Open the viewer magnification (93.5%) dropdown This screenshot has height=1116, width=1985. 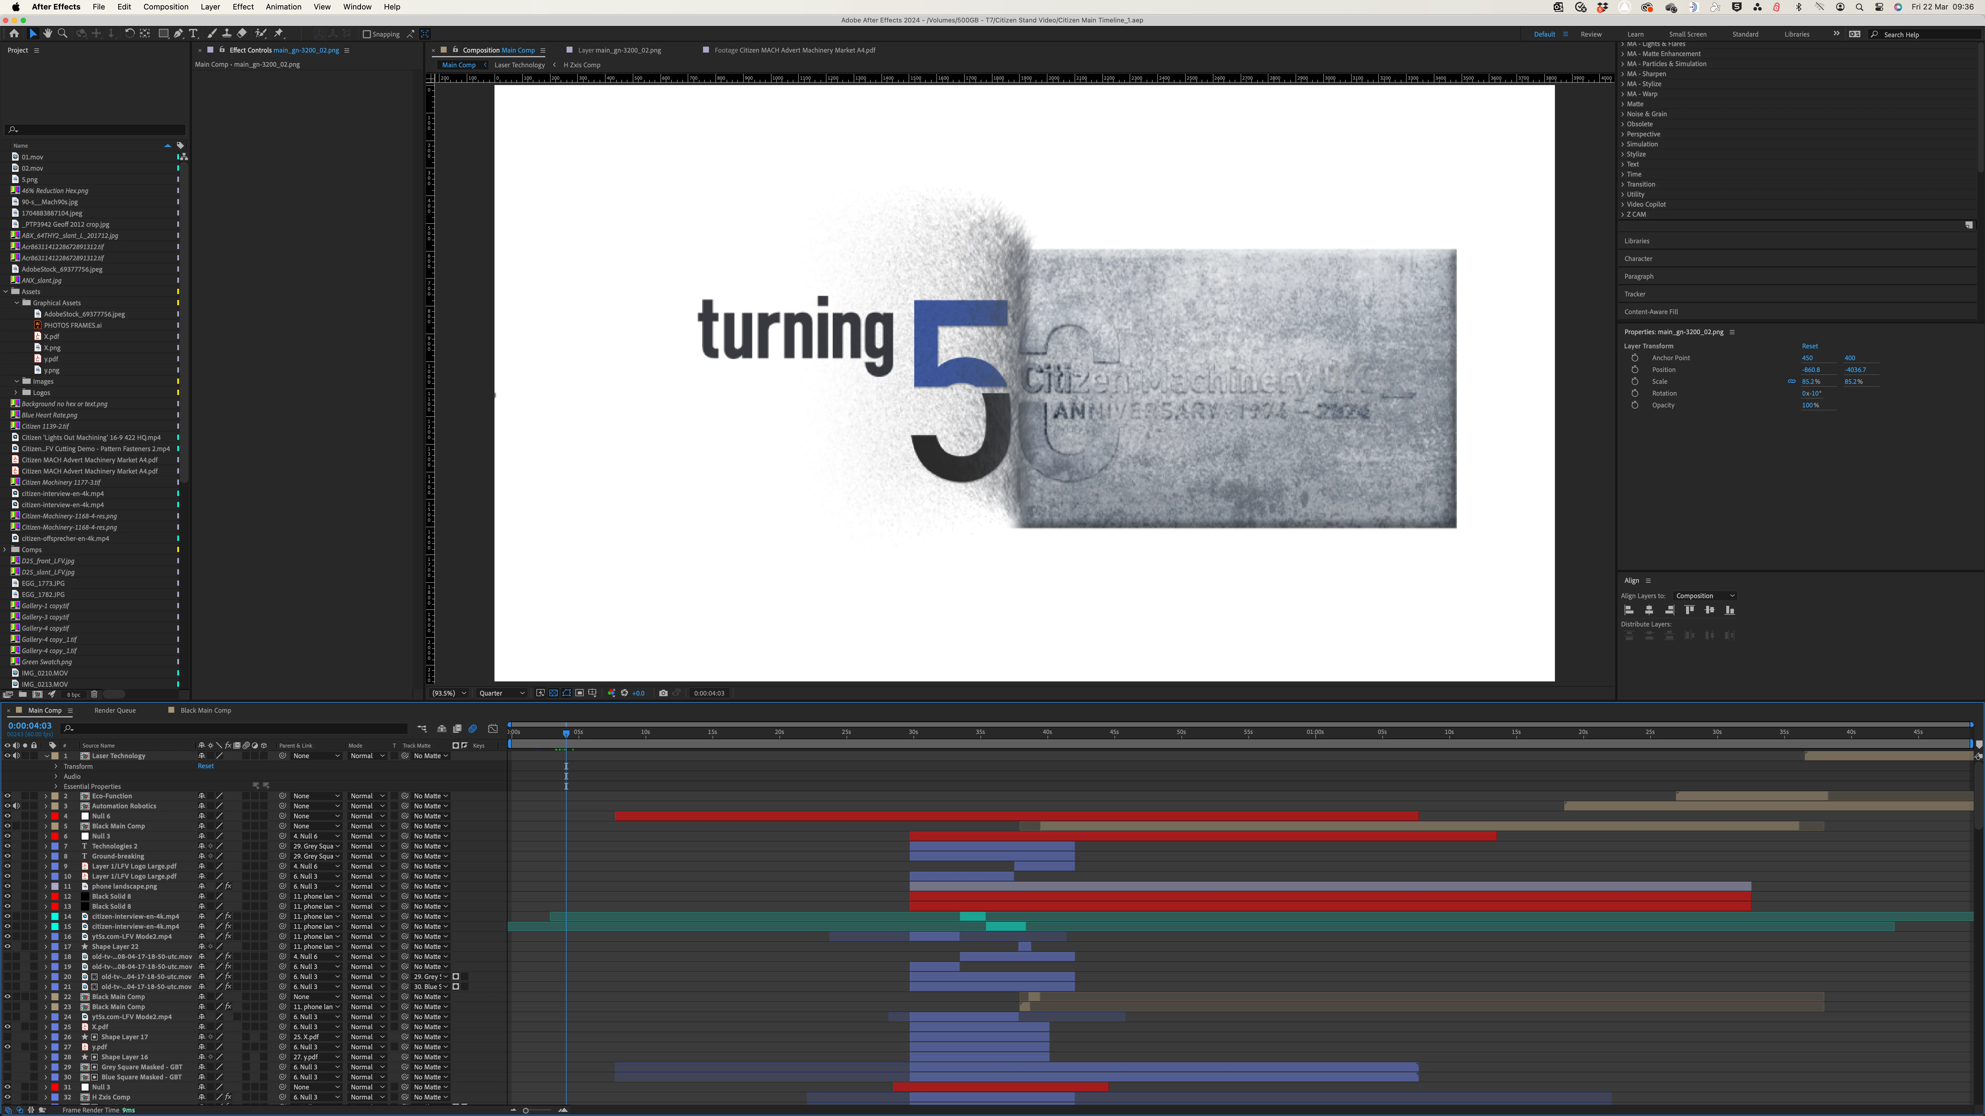pyautogui.click(x=449, y=693)
